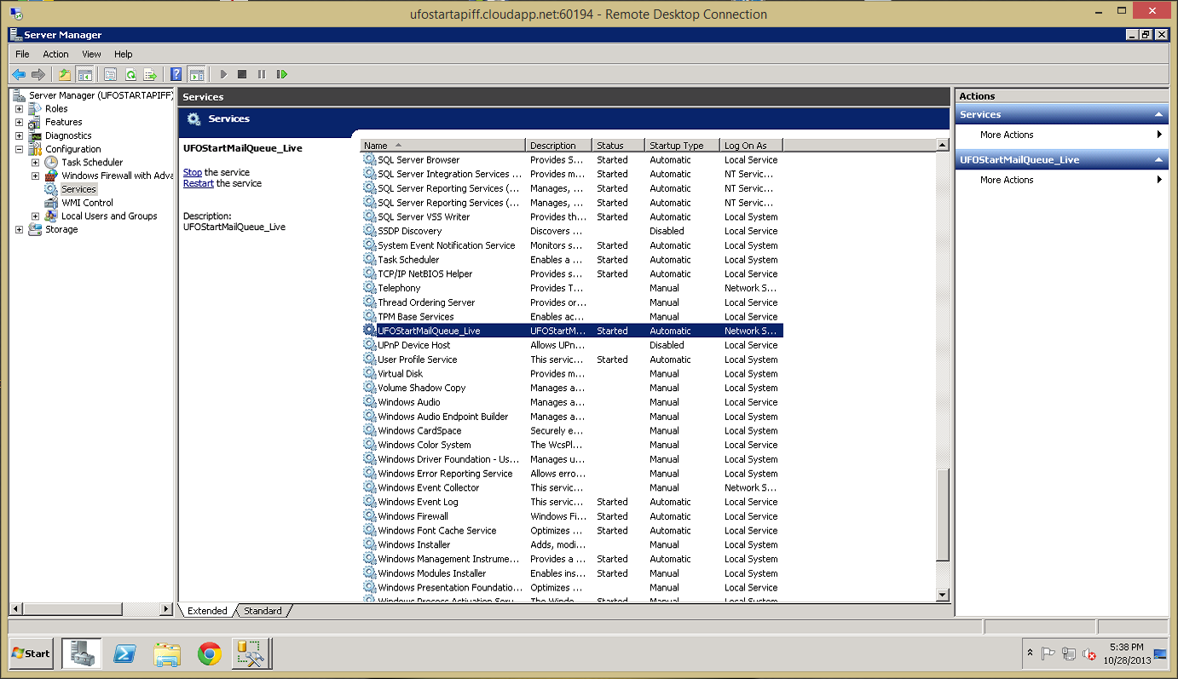Click the Diagnostics monitor icon in tree
Viewport: 1178px width, 679px height.
(x=35, y=135)
